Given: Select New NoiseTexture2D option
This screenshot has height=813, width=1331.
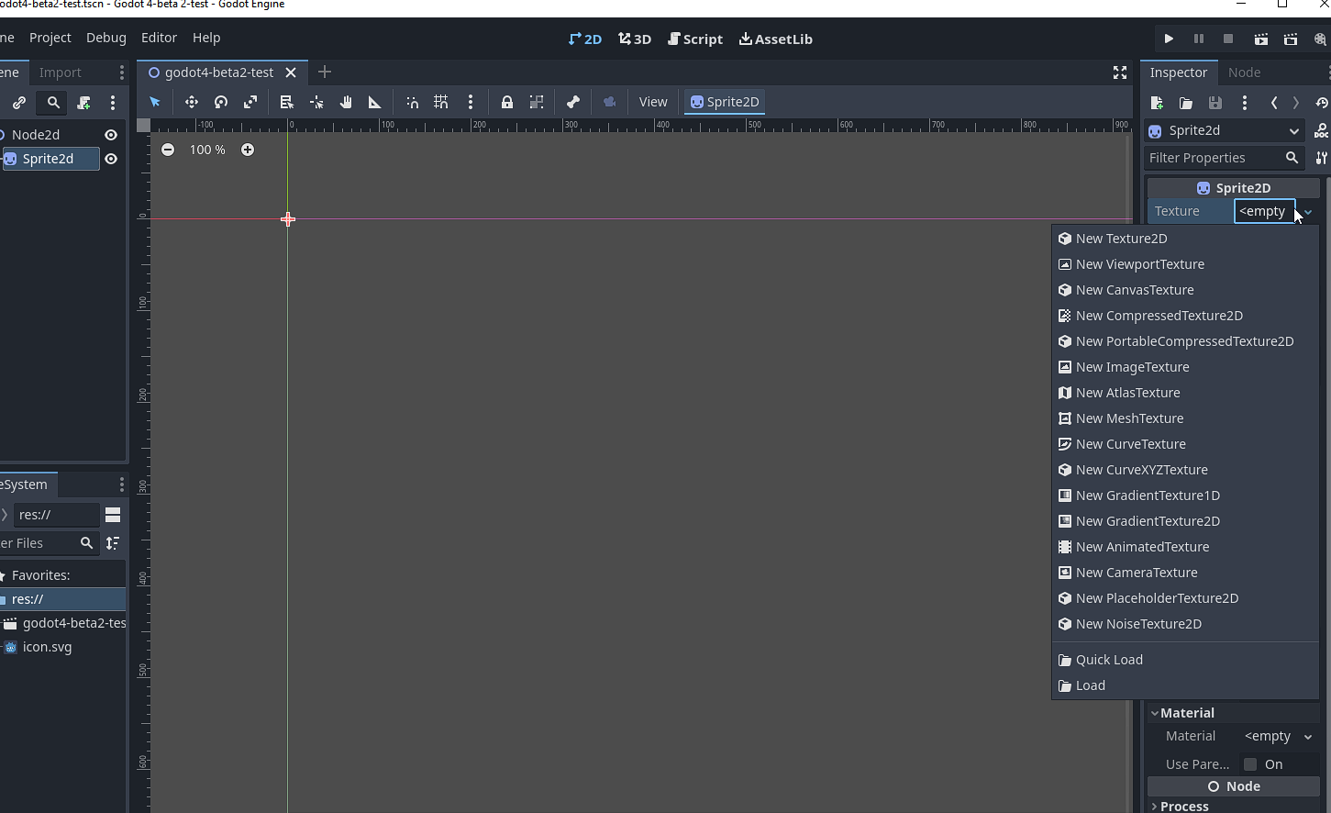Looking at the screenshot, I should pyautogui.click(x=1185, y=624).
